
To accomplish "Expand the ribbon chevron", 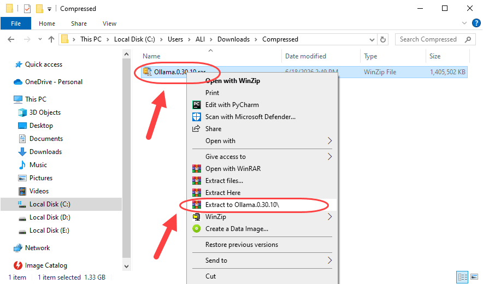I will [x=464, y=23].
